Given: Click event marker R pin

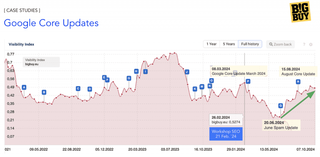Looking at the screenshot, I should click(x=298, y=82).
